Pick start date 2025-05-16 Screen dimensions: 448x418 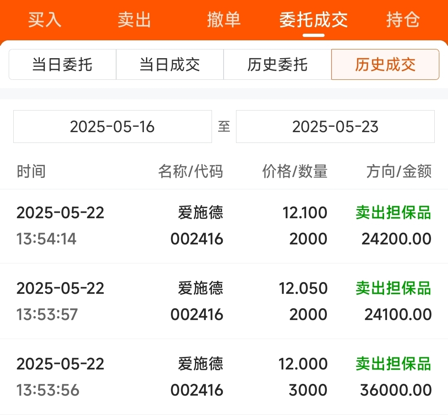(112, 126)
